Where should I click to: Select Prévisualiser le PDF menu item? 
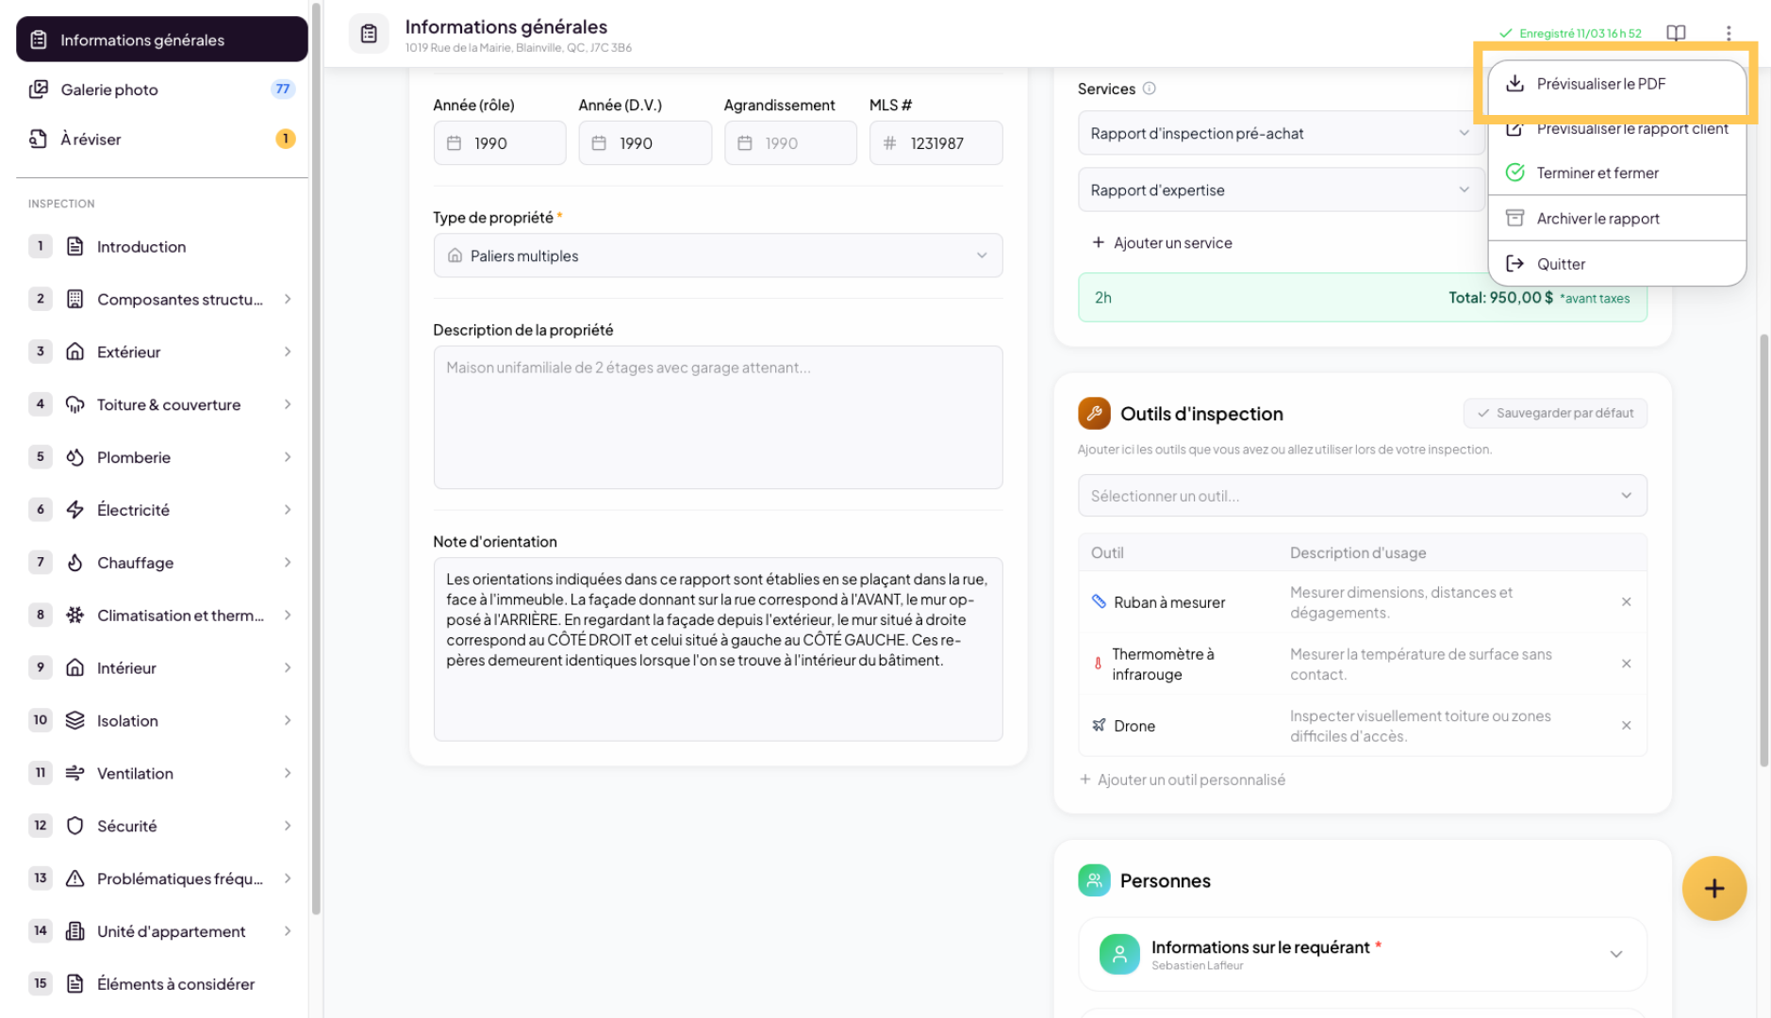[x=1600, y=84]
